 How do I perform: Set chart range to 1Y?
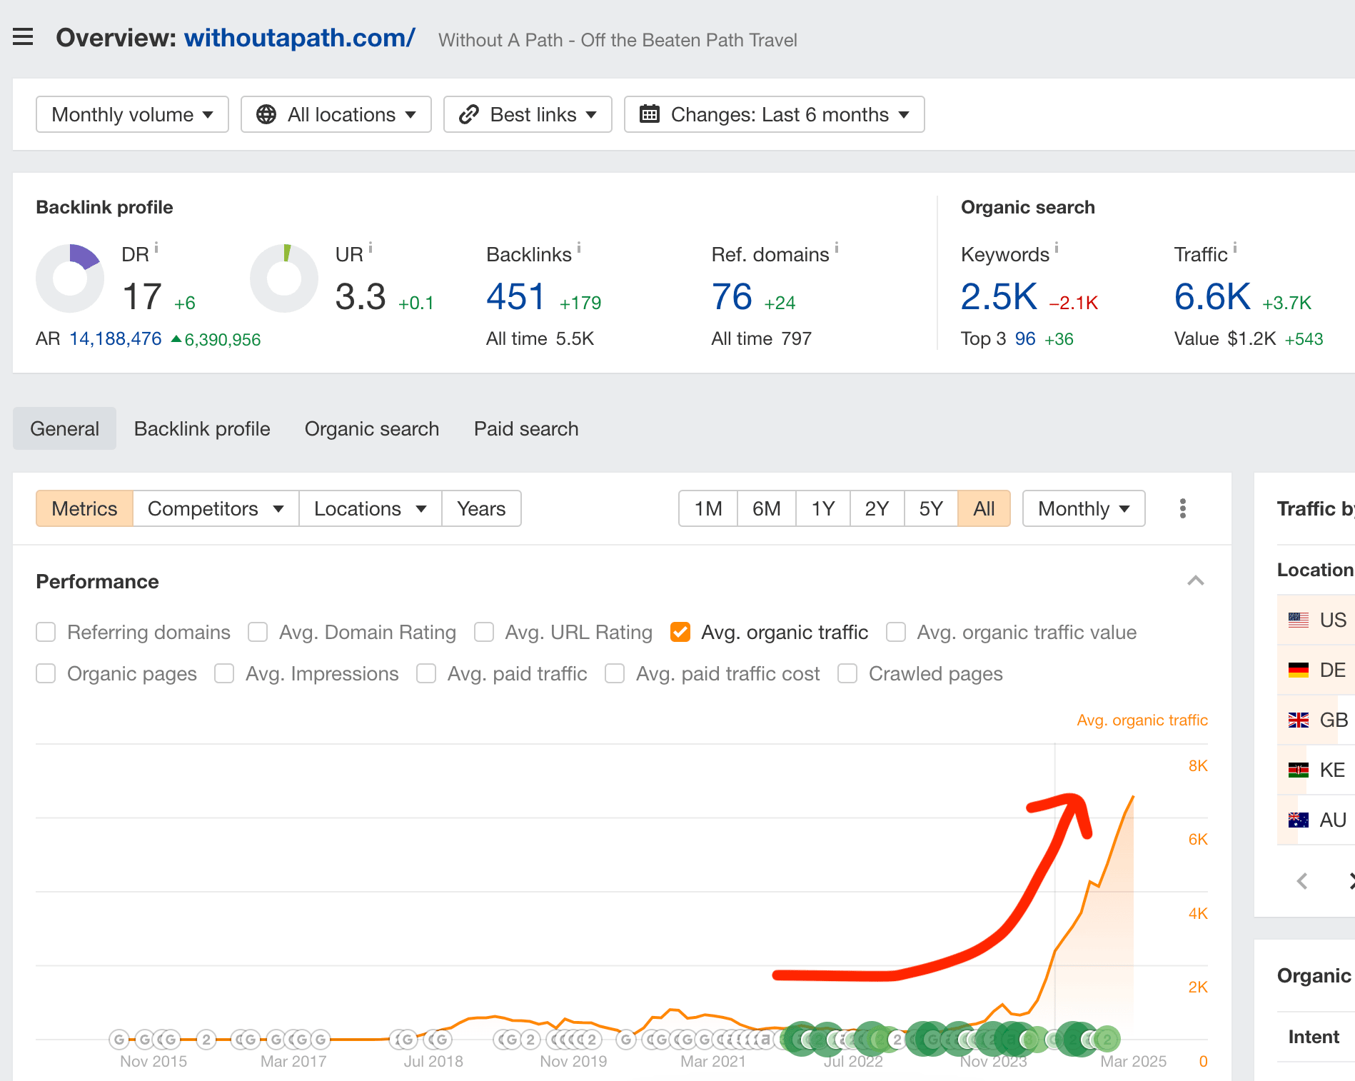[x=823, y=508]
